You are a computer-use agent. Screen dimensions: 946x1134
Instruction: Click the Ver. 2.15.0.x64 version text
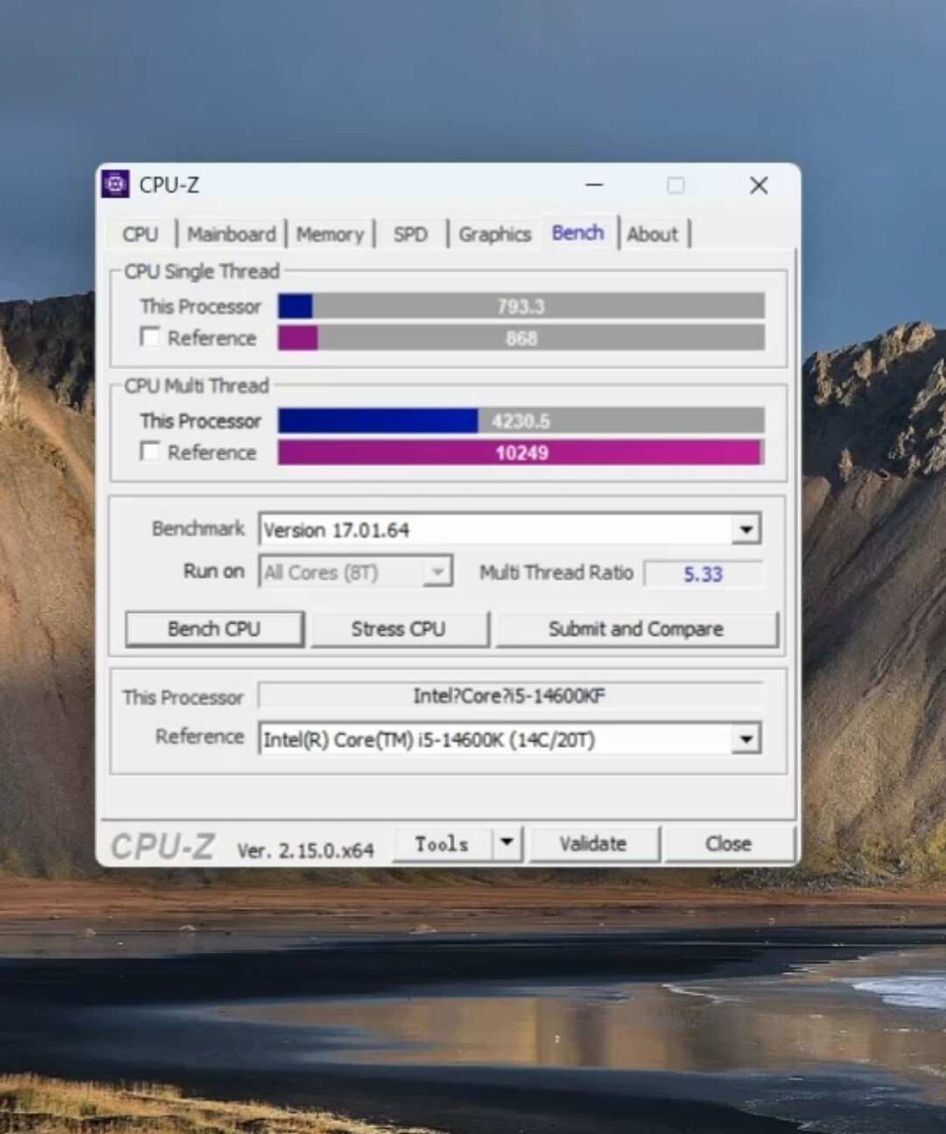306,850
